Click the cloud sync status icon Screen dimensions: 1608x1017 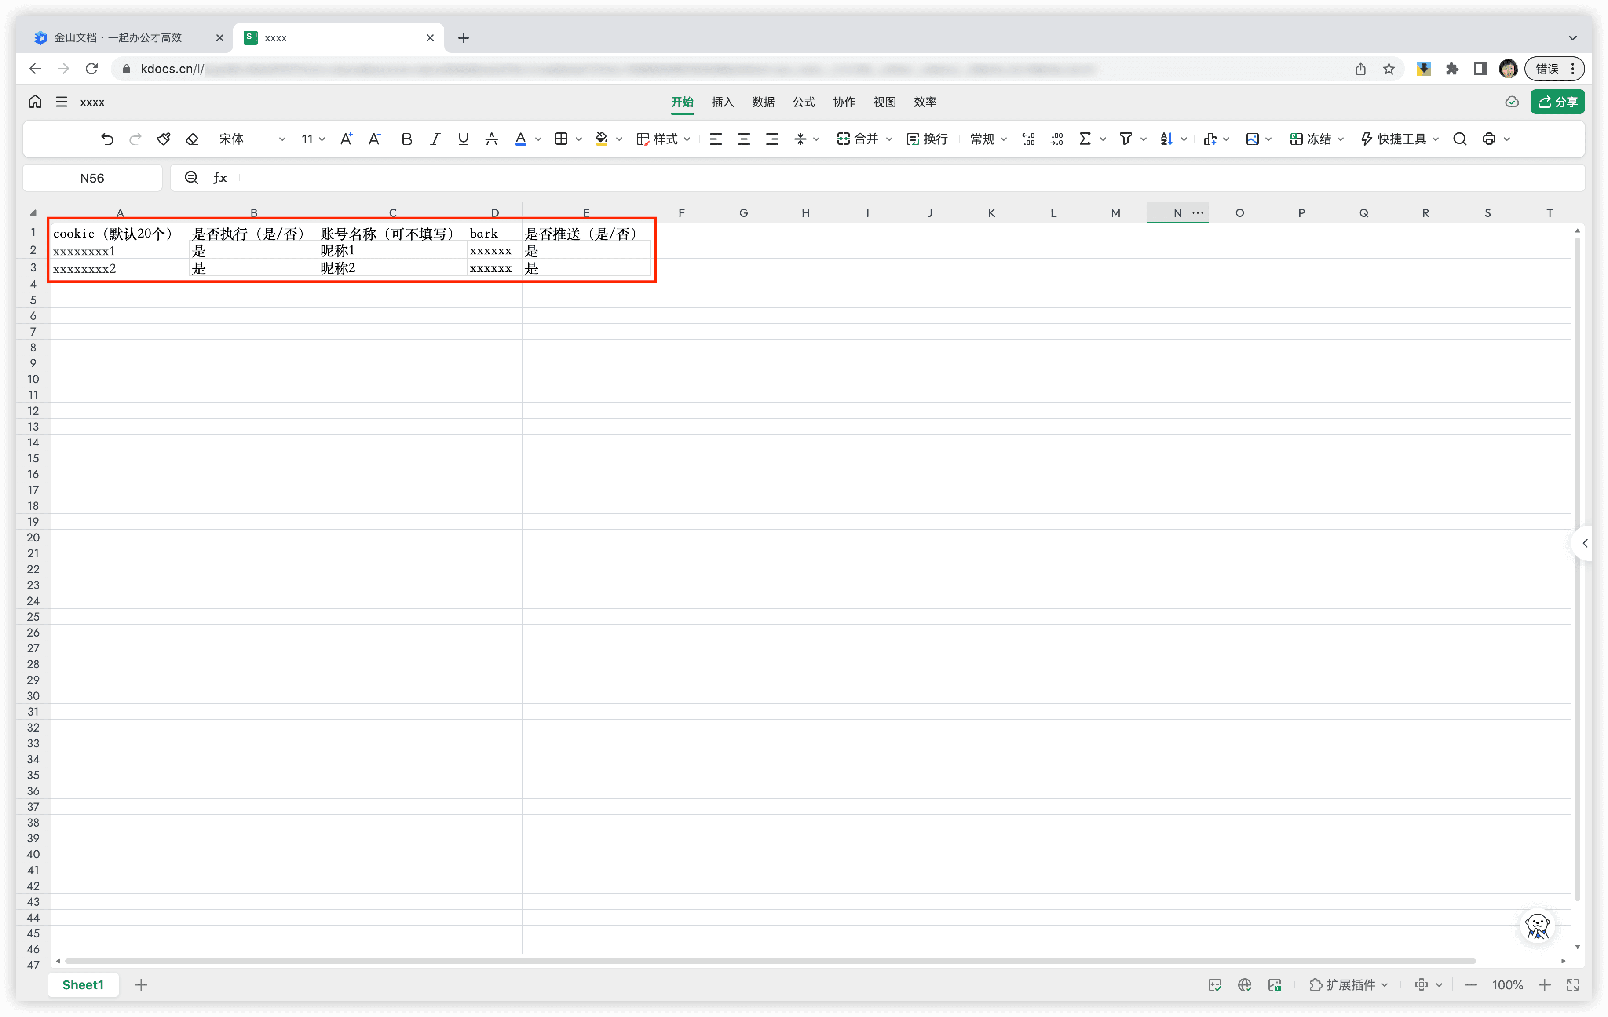pos(1512,102)
